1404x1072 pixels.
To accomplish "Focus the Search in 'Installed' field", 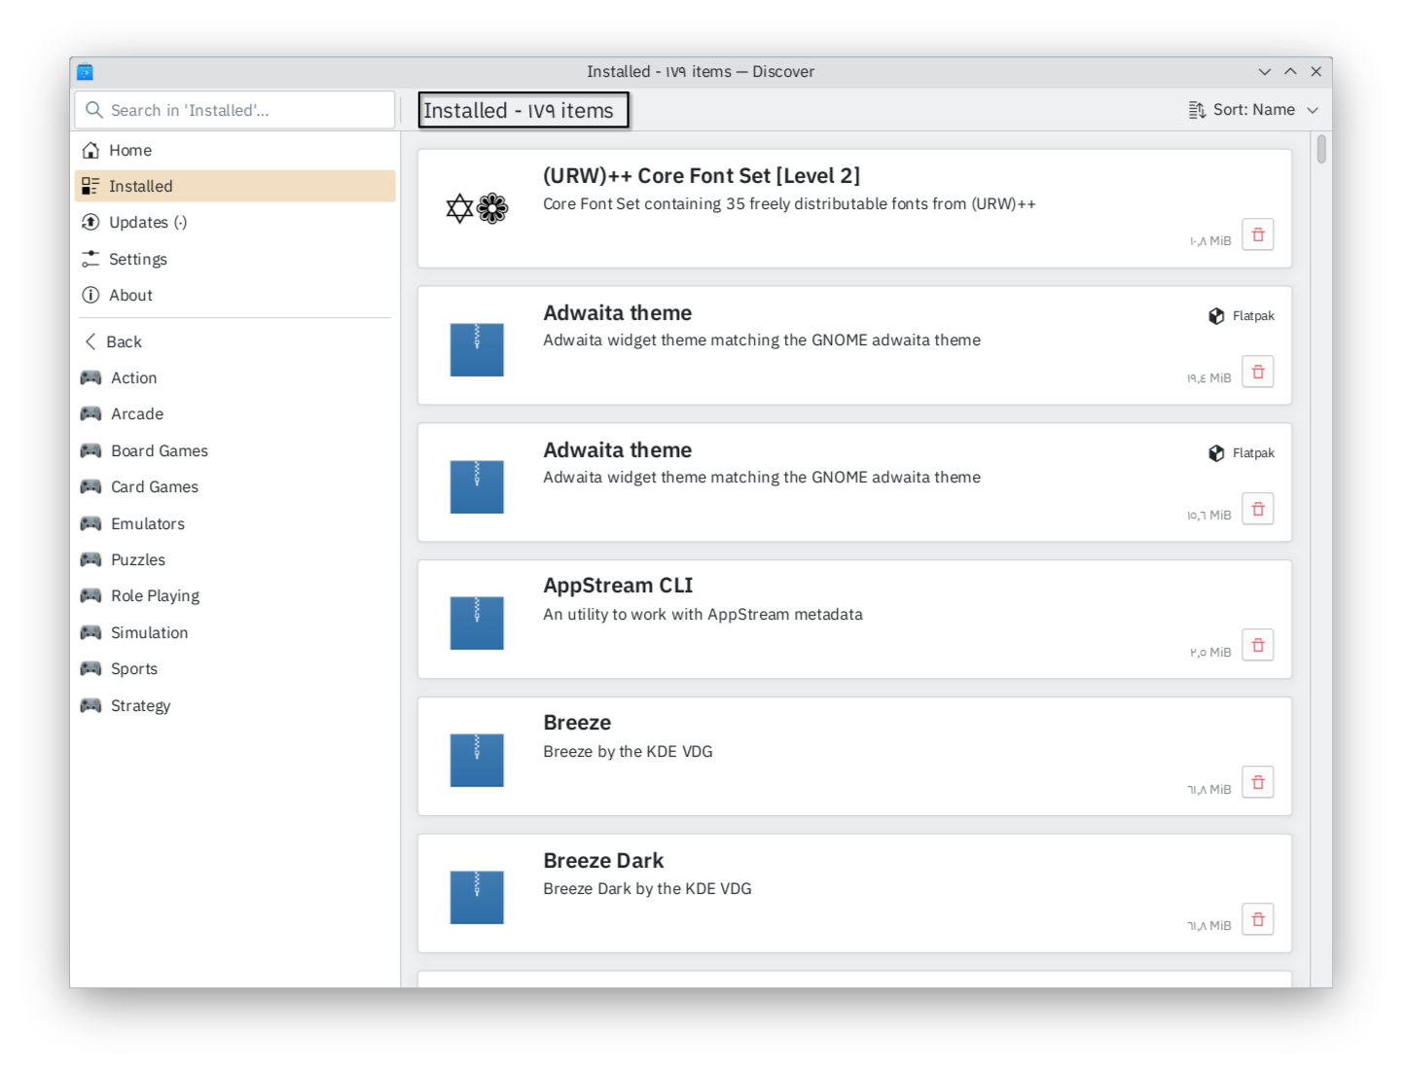I will [x=234, y=110].
